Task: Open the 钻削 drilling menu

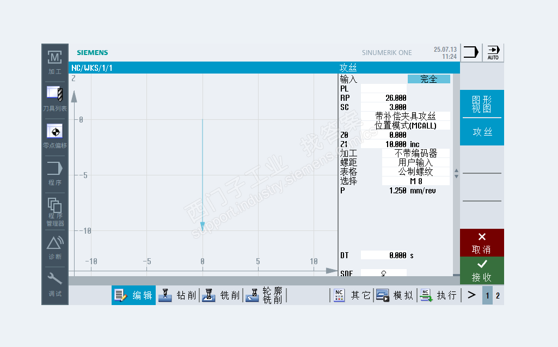Action: (x=177, y=295)
